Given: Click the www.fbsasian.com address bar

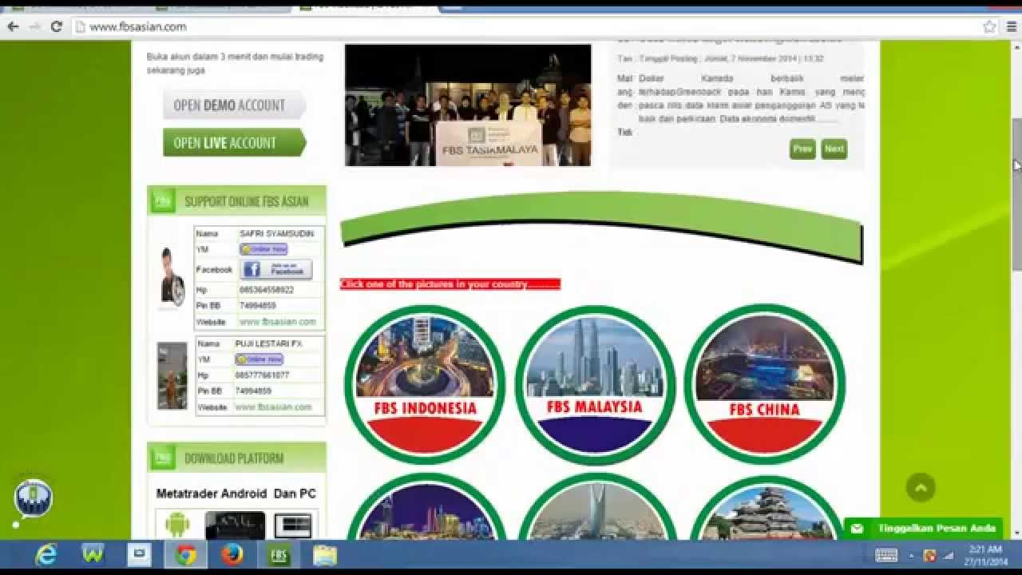Looking at the screenshot, I should [x=527, y=26].
